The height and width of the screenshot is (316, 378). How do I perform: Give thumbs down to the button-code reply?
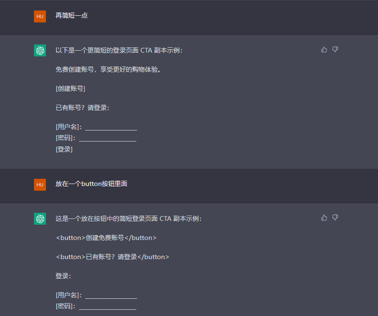pos(335,218)
